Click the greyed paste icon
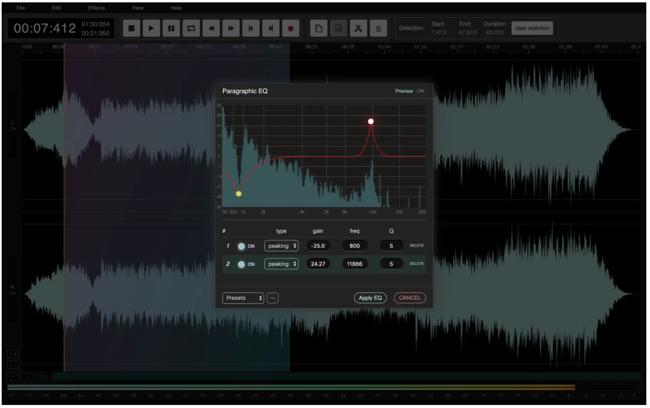Viewport: 650px width, 408px height. (x=338, y=28)
